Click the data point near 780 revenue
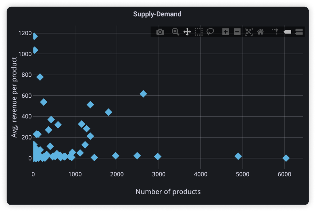316x212 pixels. [x=40, y=77]
